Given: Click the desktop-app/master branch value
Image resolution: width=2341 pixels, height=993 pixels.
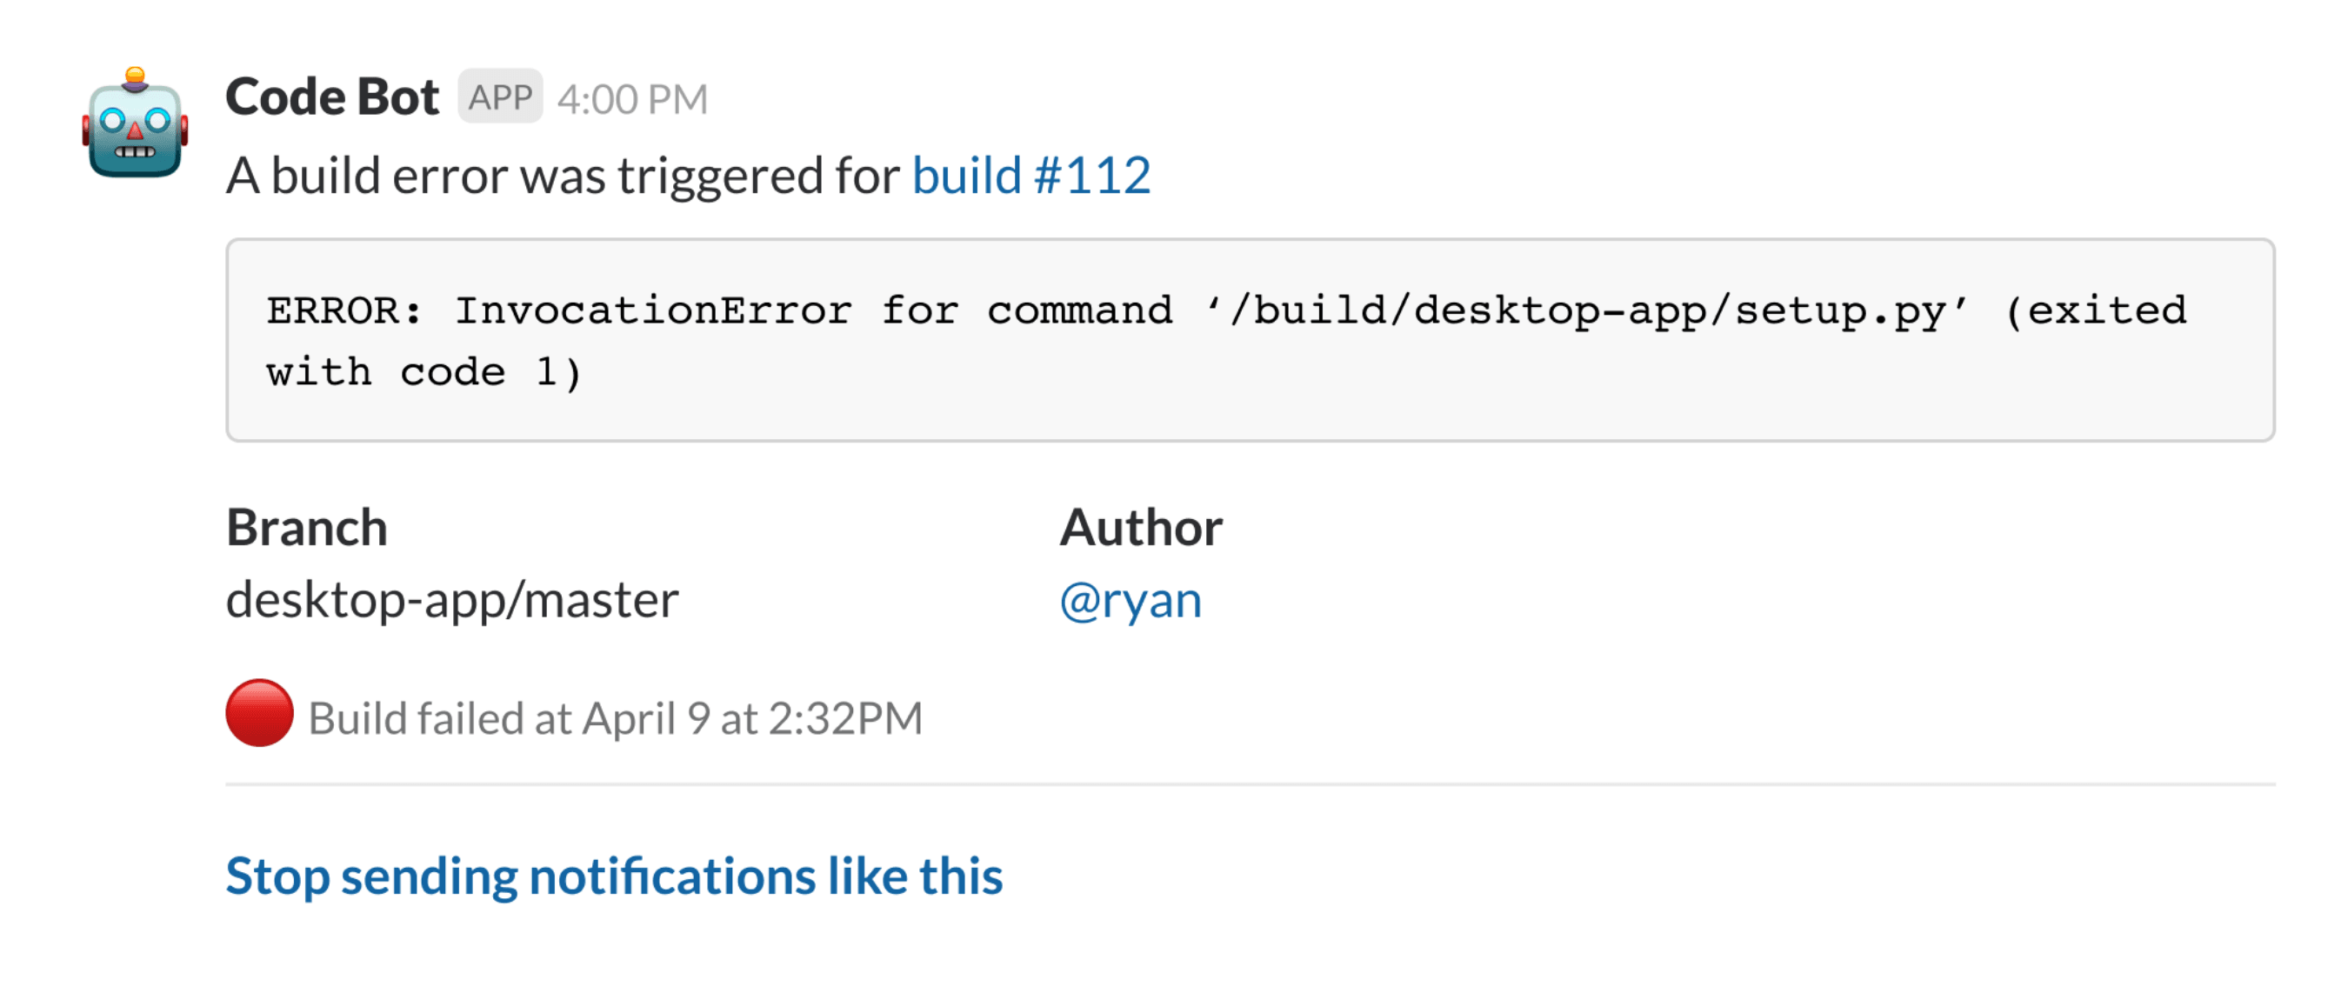Looking at the screenshot, I should (x=451, y=601).
